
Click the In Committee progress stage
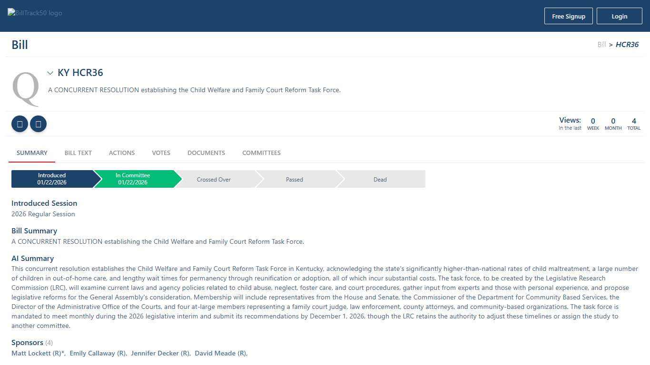click(x=133, y=179)
